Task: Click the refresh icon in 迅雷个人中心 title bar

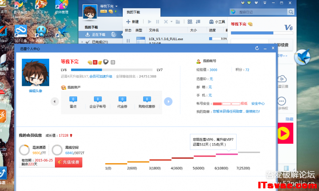Action: [257, 48]
